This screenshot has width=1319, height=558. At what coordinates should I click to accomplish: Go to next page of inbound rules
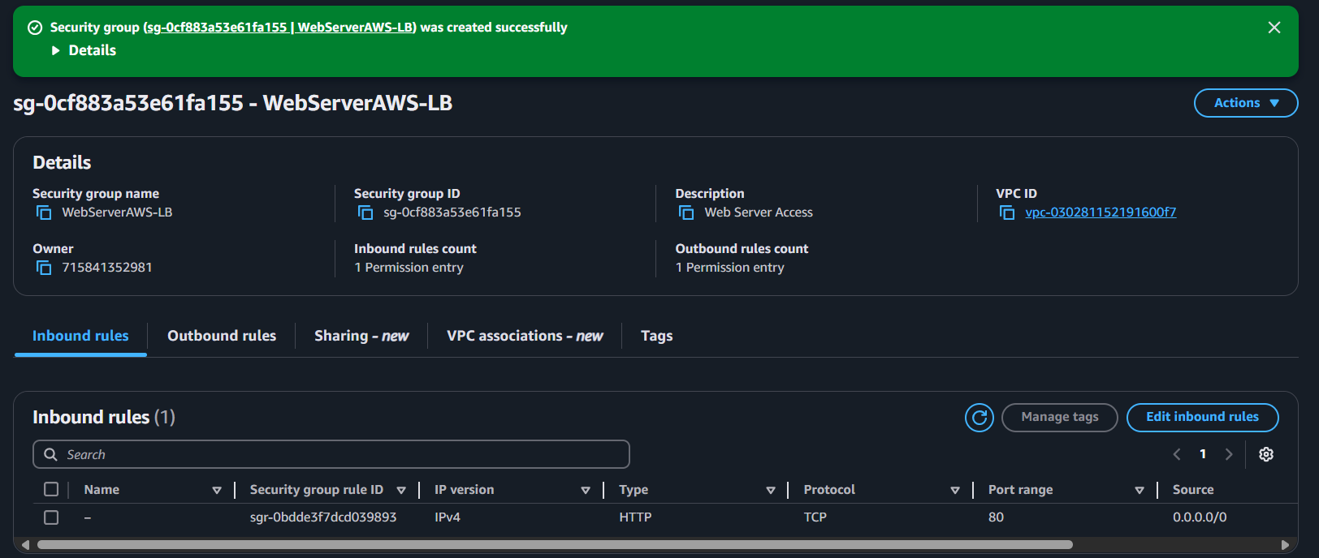coord(1229,454)
